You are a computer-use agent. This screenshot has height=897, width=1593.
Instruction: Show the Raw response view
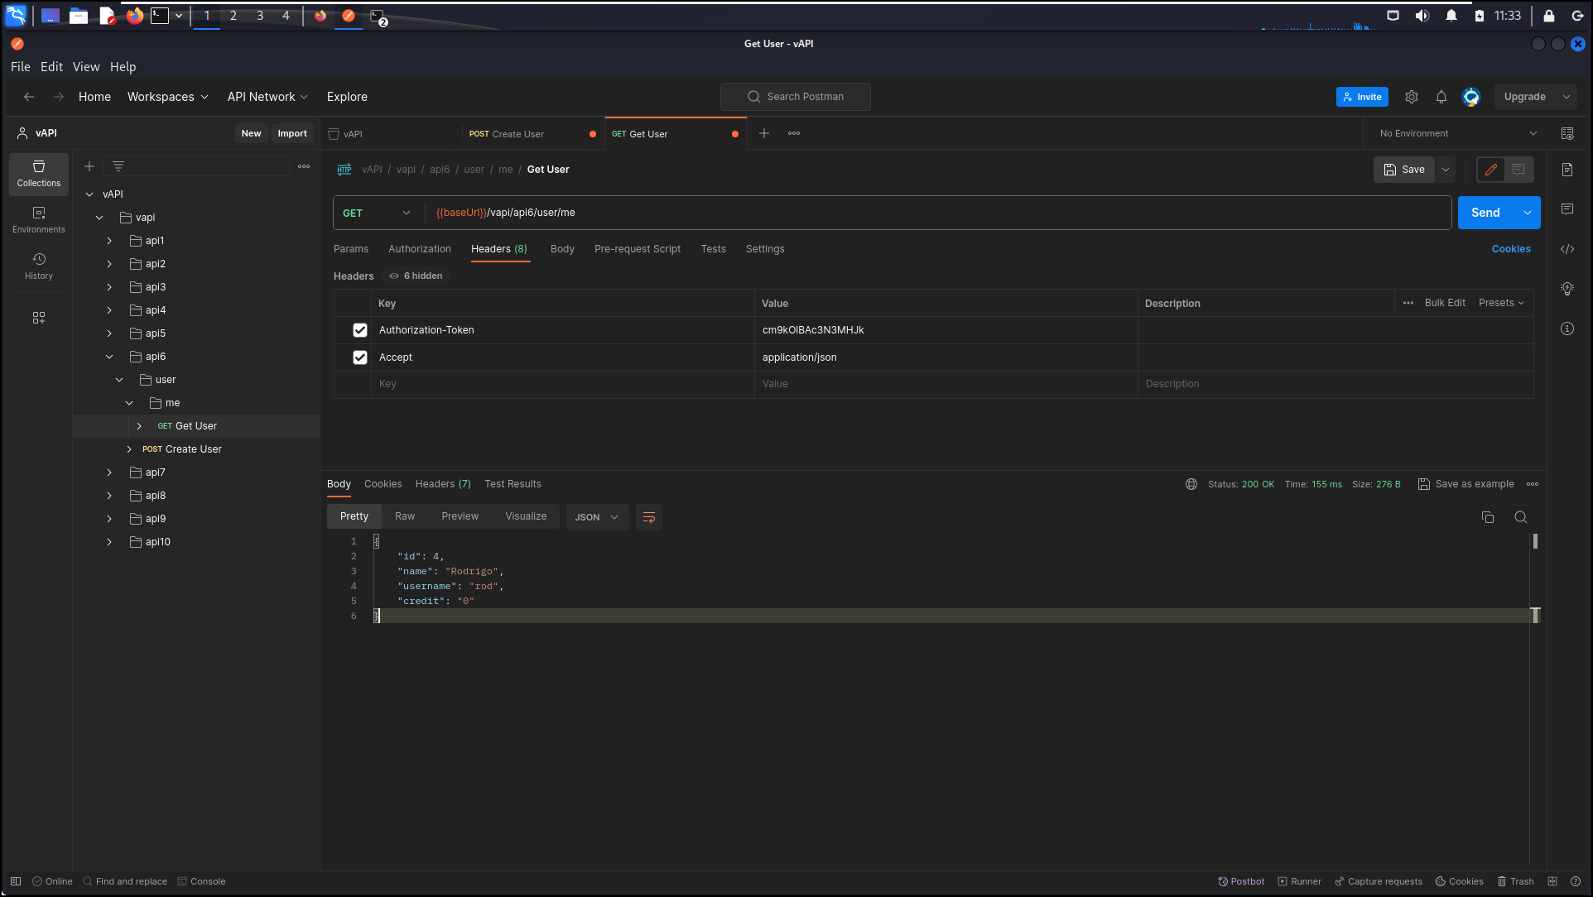405,516
